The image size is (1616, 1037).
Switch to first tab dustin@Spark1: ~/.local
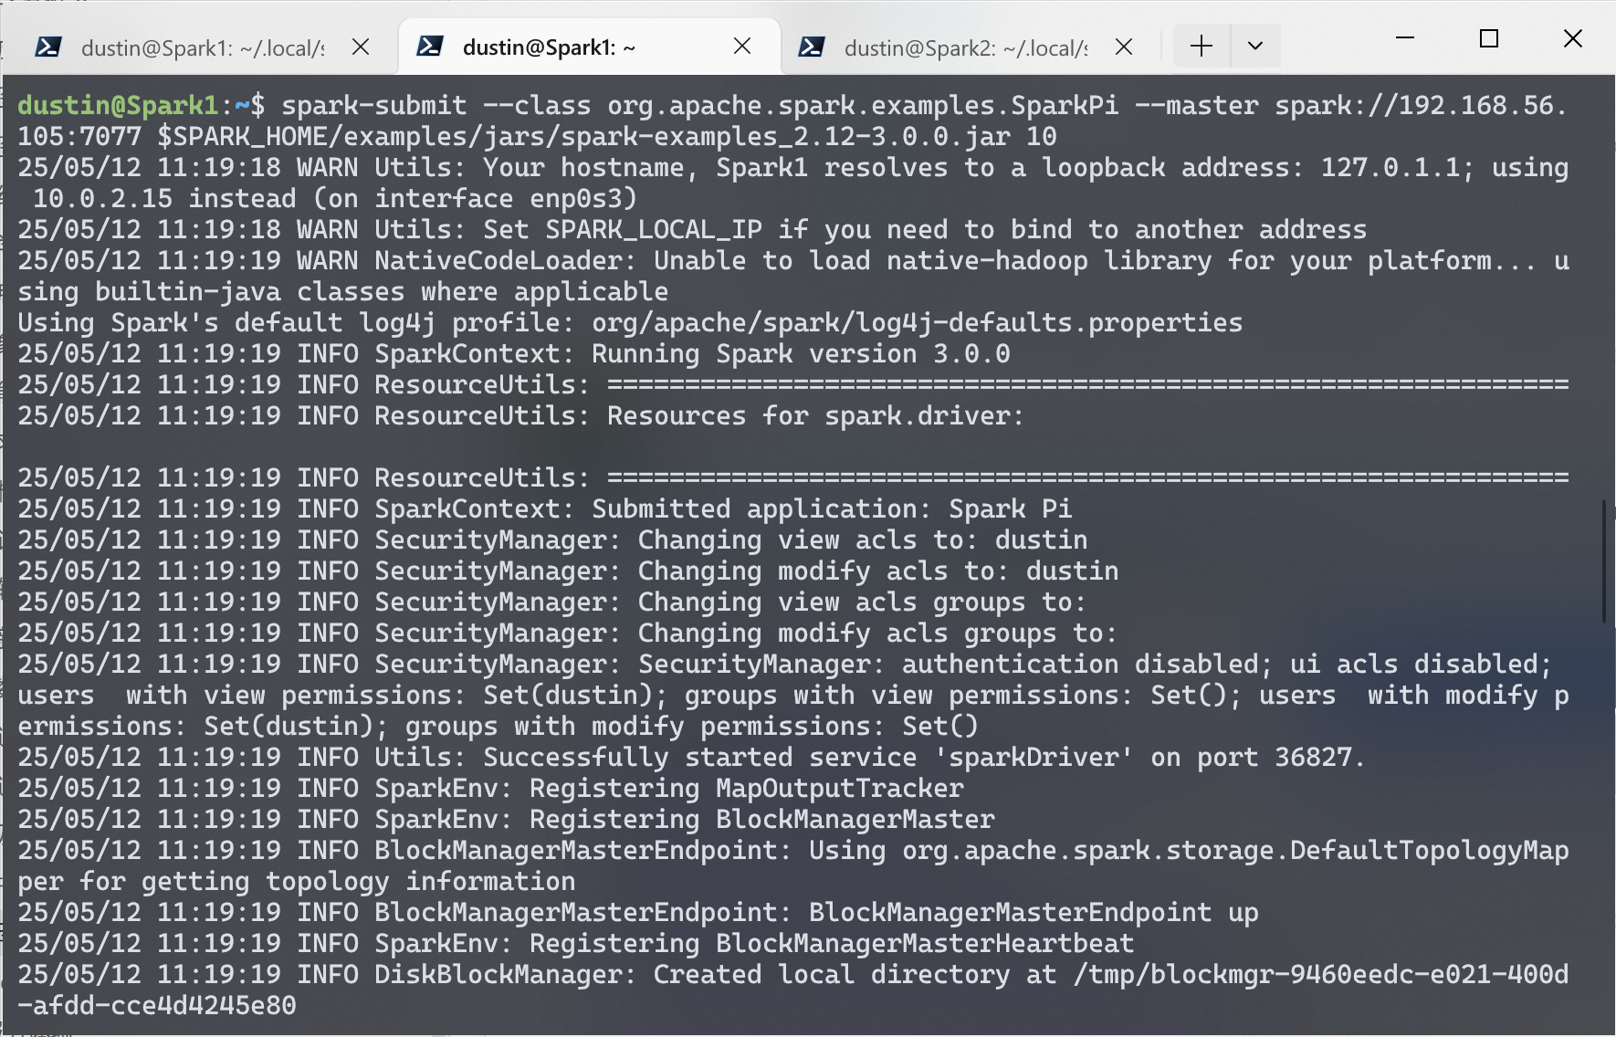click(201, 47)
